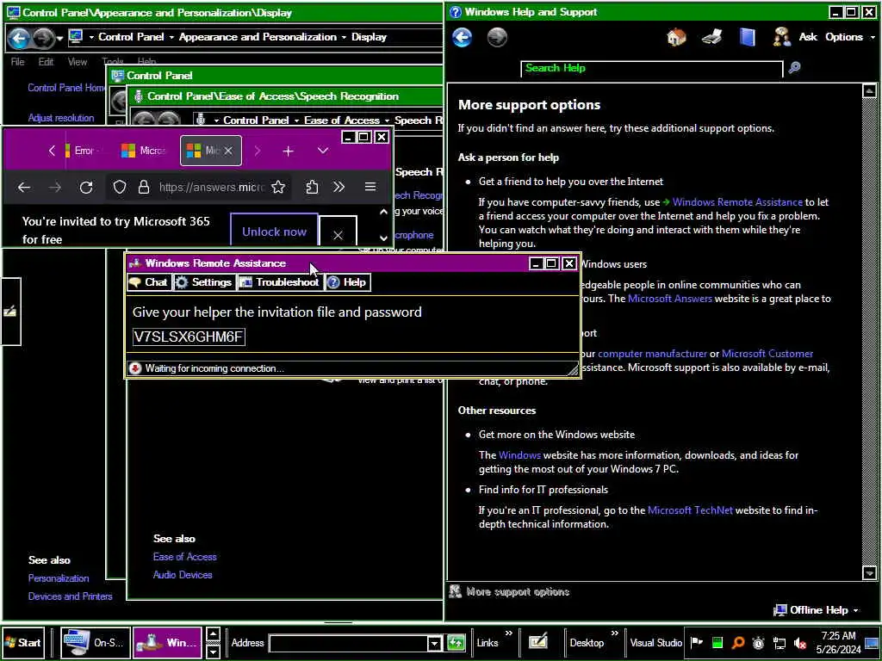Bookmark this page with the star
Screen dimensions: 882x661
[278, 187]
